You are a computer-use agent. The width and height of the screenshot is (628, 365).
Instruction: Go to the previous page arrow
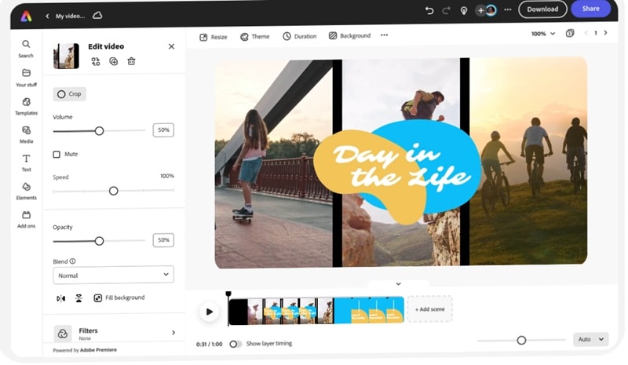pyautogui.click(x=586, y=33)
